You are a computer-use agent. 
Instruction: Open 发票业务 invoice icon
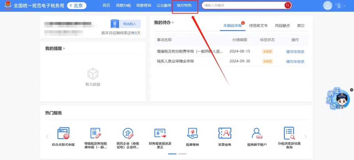[225, 134]
